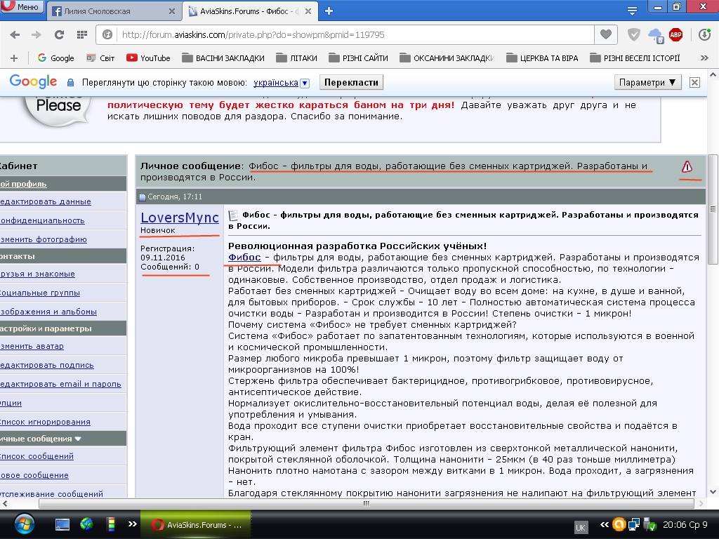Open the Adblock Plus ABP extension icon
The image size is (719, 539).
675,34
